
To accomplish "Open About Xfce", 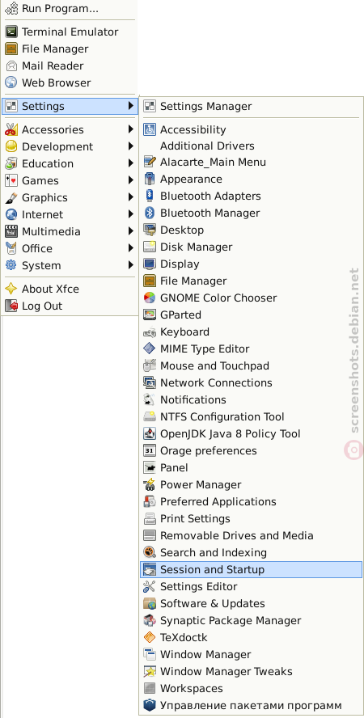I will 70,289.
